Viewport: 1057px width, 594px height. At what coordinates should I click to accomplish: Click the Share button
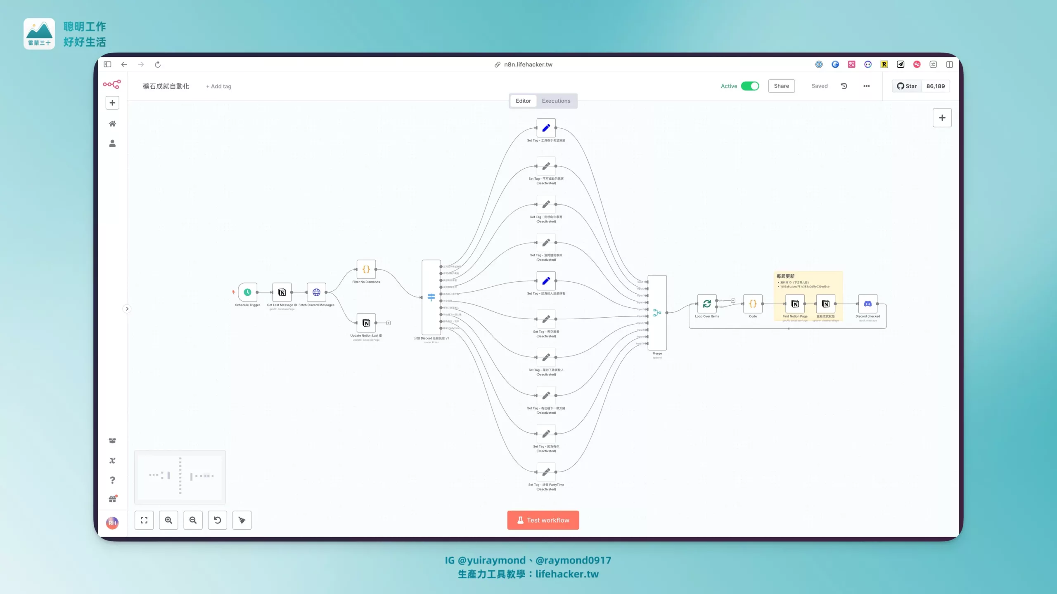point(781,86)
